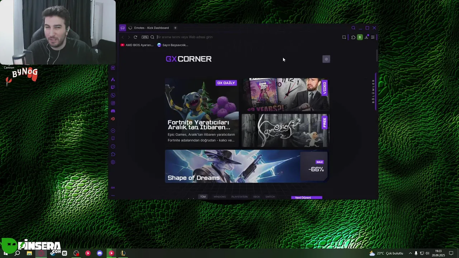459x258 pixels.
Task: Open the downloads icon in the toolbar
Action: (x=366, y=37)
